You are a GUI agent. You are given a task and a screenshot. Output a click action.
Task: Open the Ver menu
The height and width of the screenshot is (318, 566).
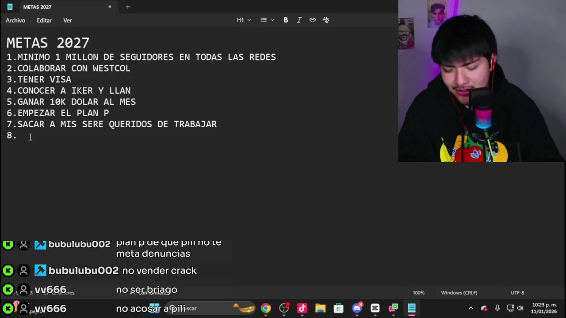67,20
